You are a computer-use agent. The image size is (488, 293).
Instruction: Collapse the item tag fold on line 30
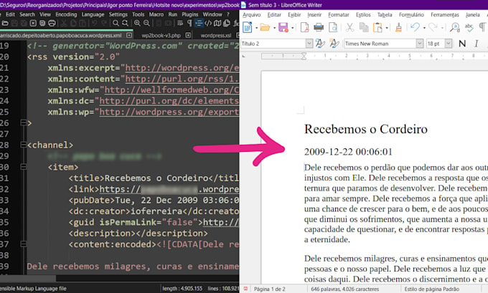click(23, 167)
